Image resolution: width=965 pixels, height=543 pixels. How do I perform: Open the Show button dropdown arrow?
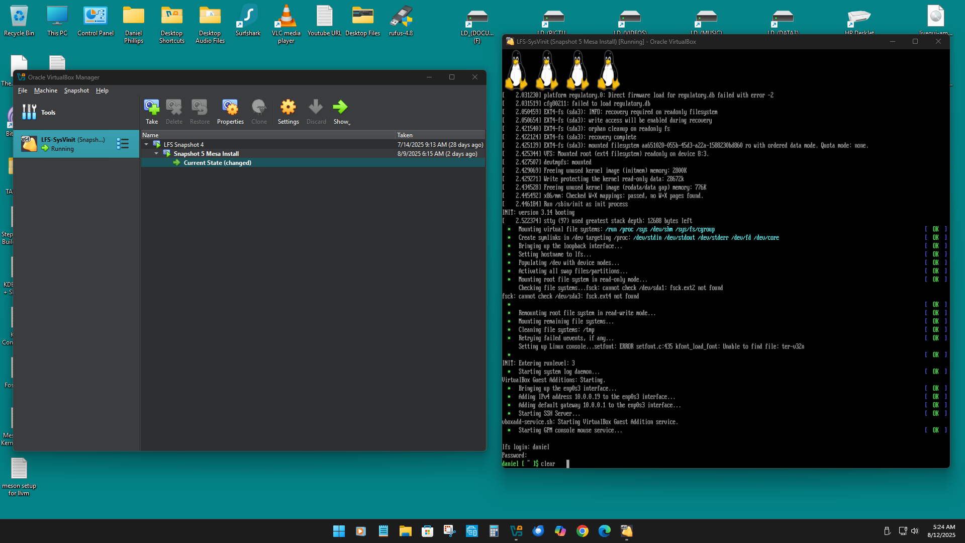tap(349, 123)
